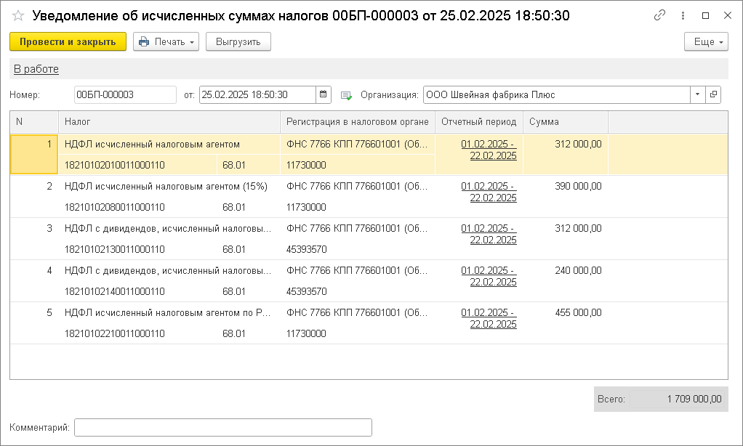This screenshot has height=446, width=743.
Task: Copy link to this document
Action: [x=660, y=15]
